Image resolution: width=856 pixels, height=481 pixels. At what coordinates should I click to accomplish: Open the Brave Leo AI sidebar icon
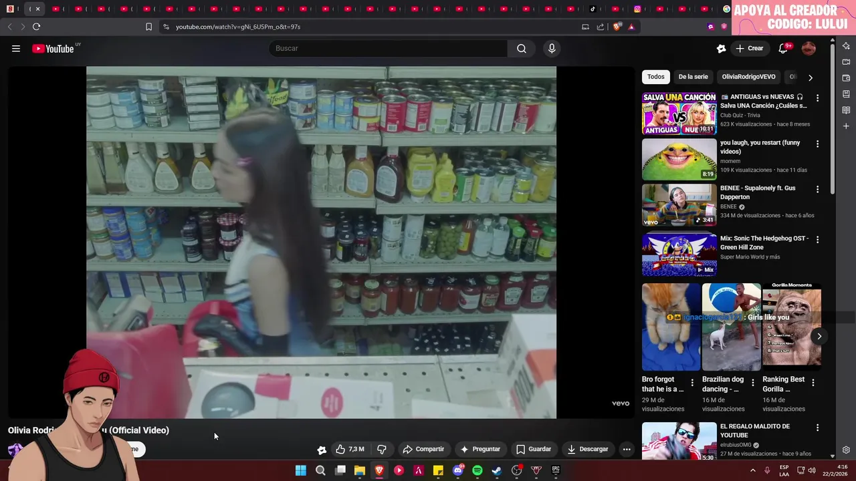click(846, 45)
